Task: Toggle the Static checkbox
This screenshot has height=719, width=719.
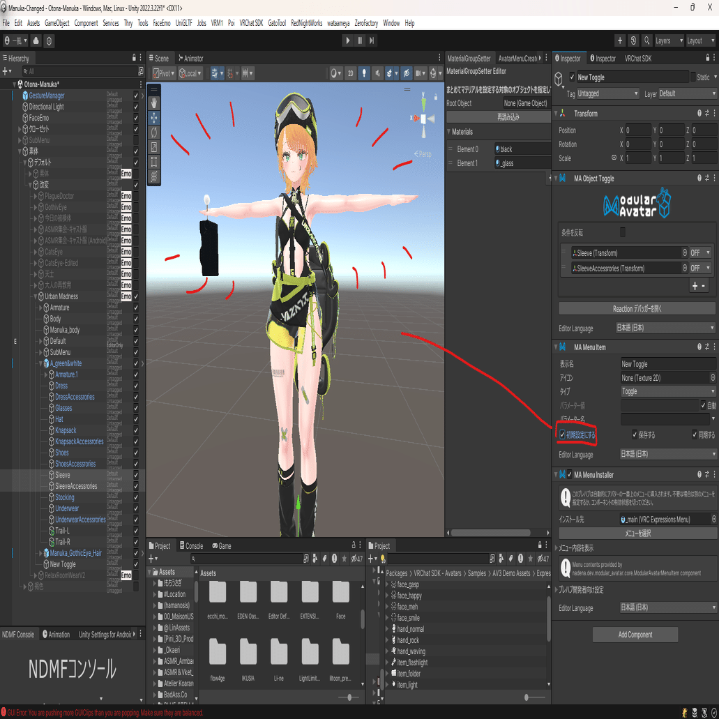Action: 693,77
